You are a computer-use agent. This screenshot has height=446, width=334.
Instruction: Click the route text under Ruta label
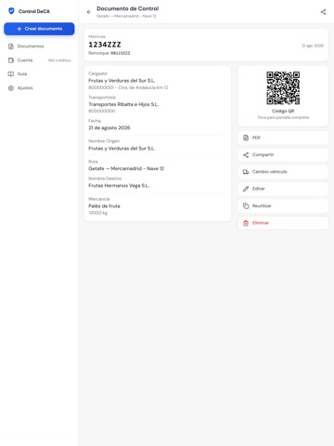126,168
